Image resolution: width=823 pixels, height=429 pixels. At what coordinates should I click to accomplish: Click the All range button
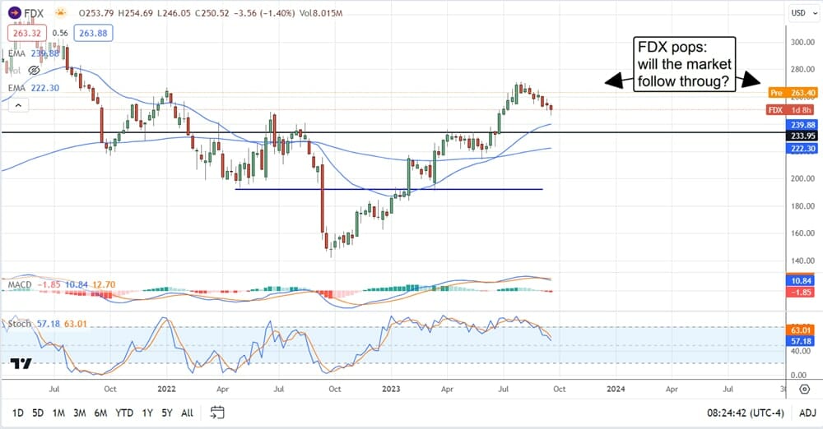[x=187, y=412]
